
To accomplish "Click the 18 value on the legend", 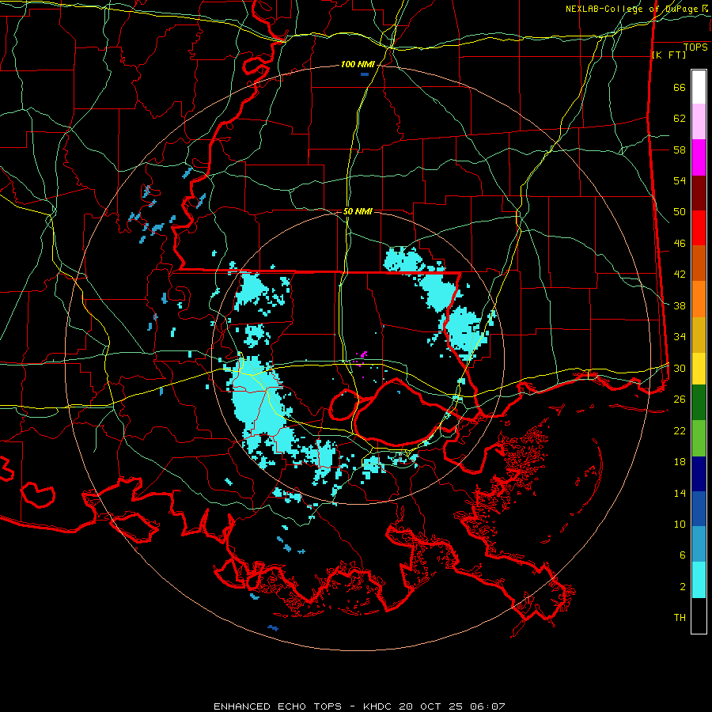I will (680, 461).
